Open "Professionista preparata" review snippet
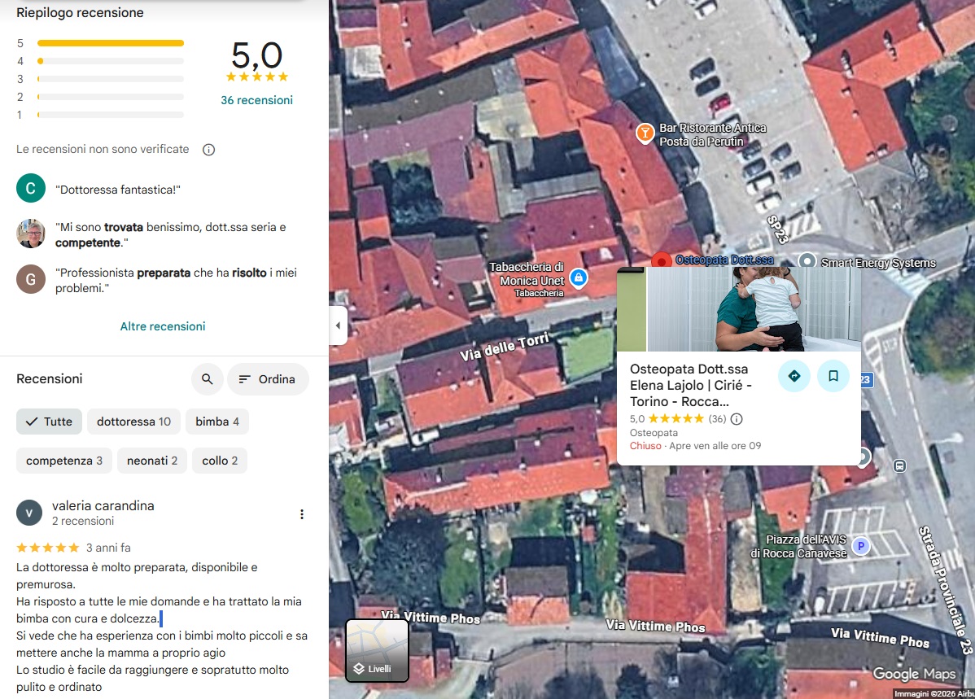The height and width of the screenshot is (699, 975). click(176, 280)
